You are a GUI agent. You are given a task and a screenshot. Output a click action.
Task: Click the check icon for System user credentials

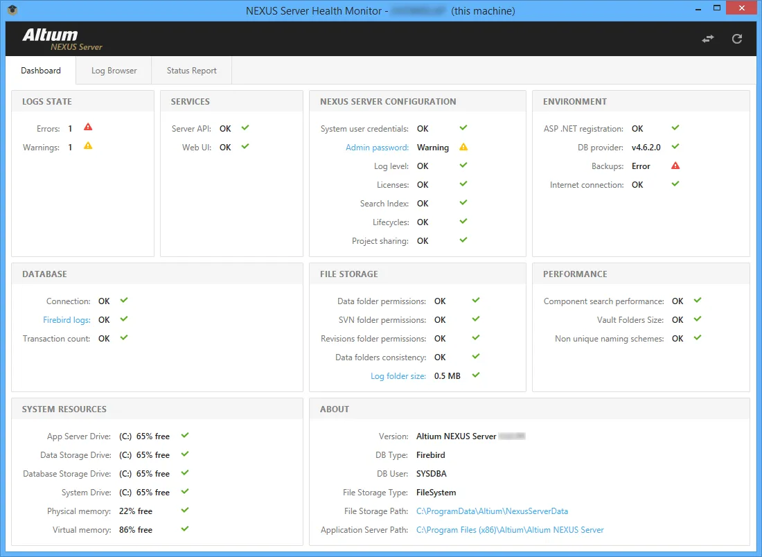[x=463, y=128]
